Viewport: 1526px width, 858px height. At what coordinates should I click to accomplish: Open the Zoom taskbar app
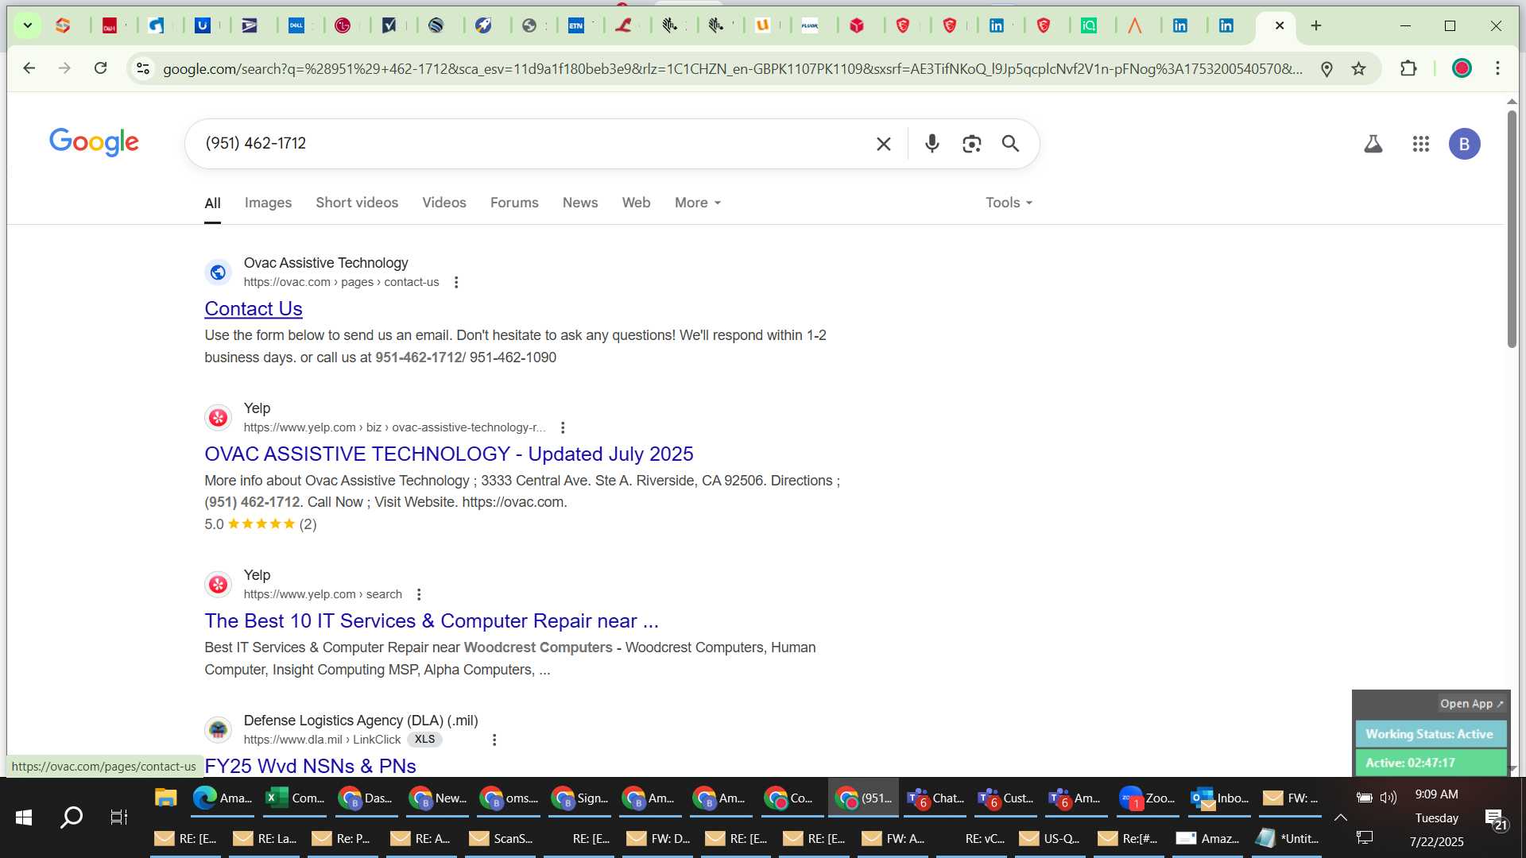click(x=1146, y=798)
